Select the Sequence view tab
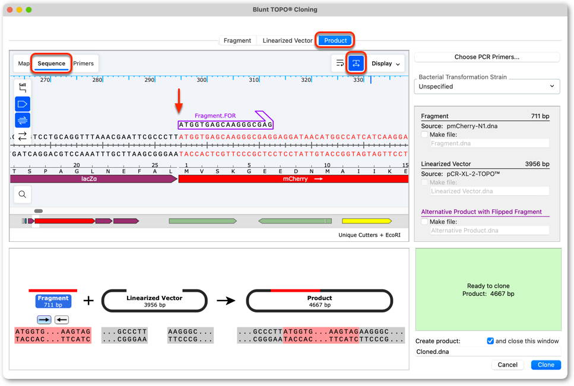The width and height of the screenshot is (574, 386). [x=51, y=63]
